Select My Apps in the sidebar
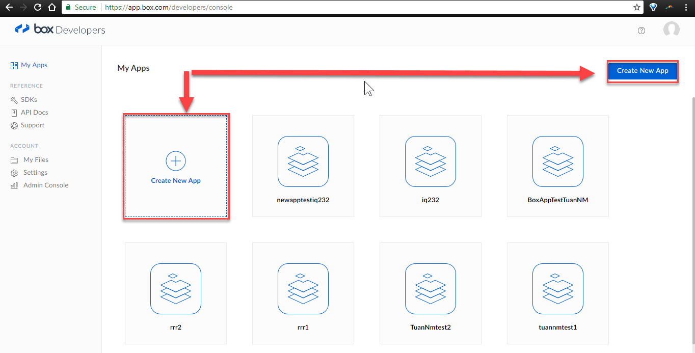The image size is (695, 353). point(34,65)
